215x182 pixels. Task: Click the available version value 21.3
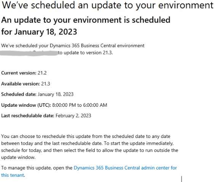[46, 84]
